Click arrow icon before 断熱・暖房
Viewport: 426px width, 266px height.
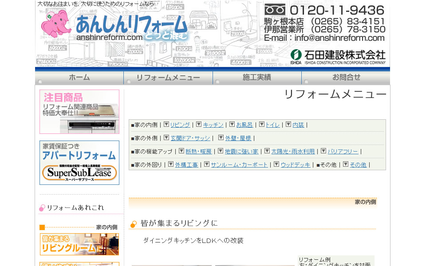pos(181,151)
